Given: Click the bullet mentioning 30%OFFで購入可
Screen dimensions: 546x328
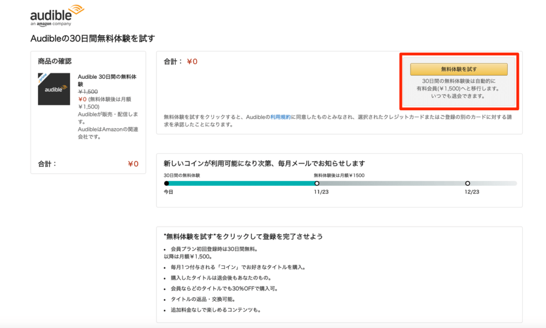Looking at the screenshot, I should [224, 289].
